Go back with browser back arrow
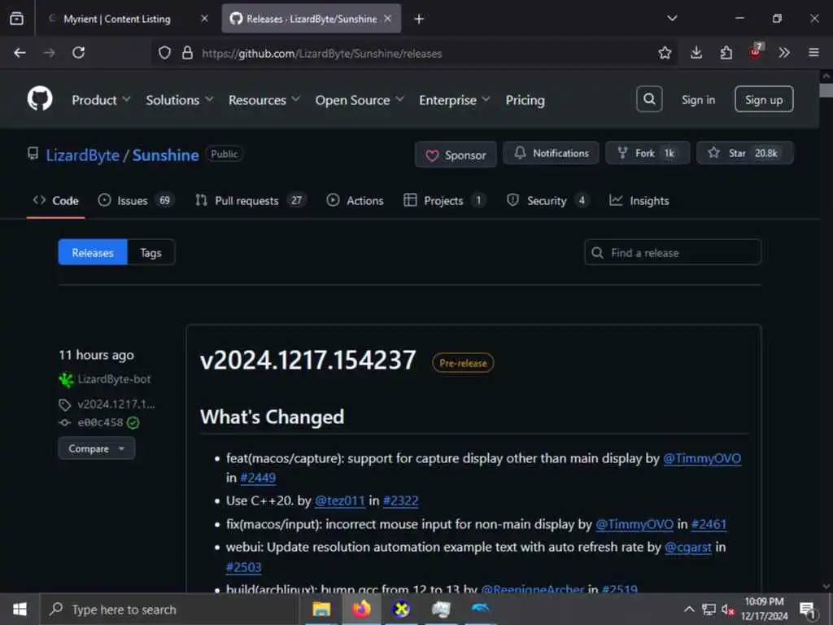833x625 pixels. [x=20, y=53]
